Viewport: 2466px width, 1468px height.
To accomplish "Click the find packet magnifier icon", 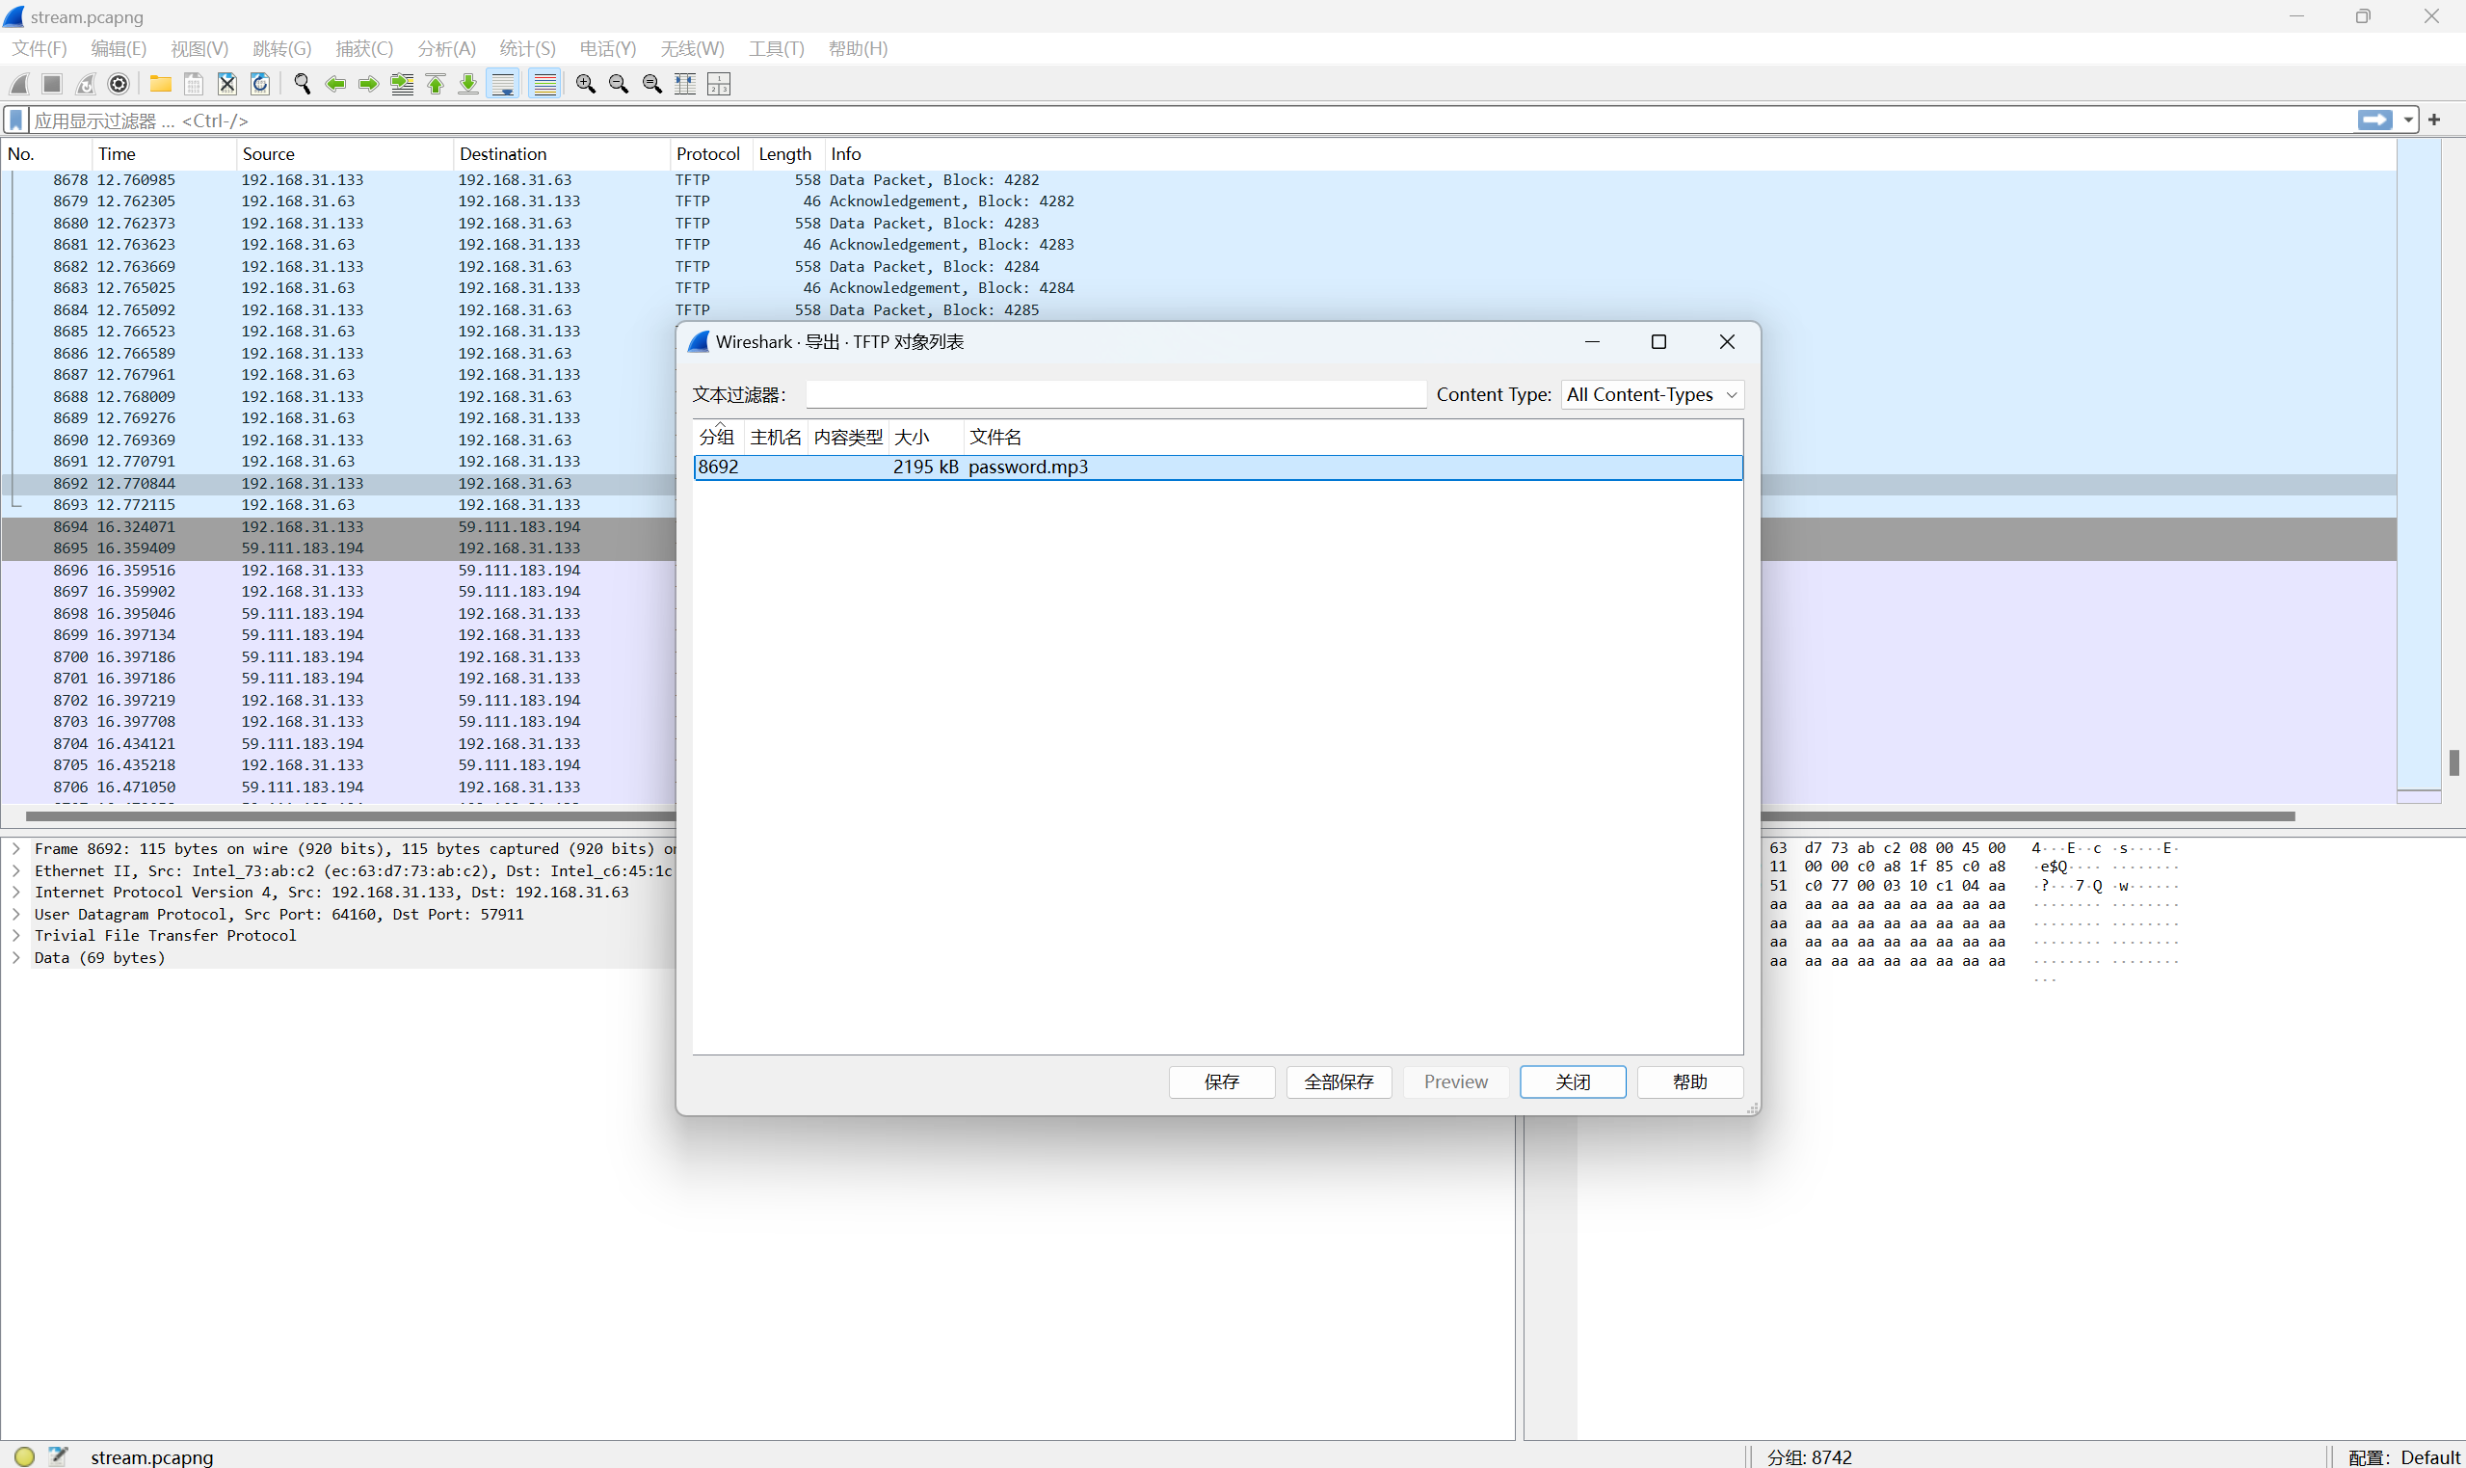I will [x=303, y=84].
